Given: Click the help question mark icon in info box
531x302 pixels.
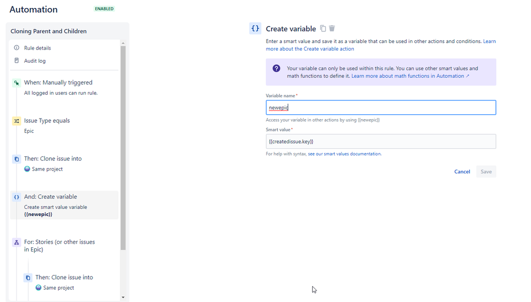Looking at the screenshot, I should coord(276,69).
